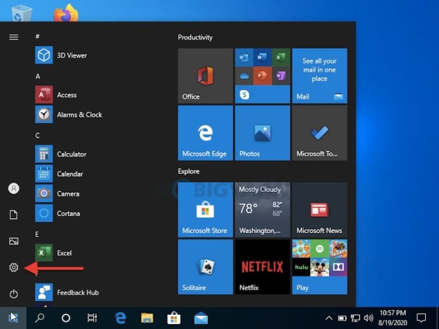Open the Photos tile
Screen dimensions: 439x329
[262, 133]
